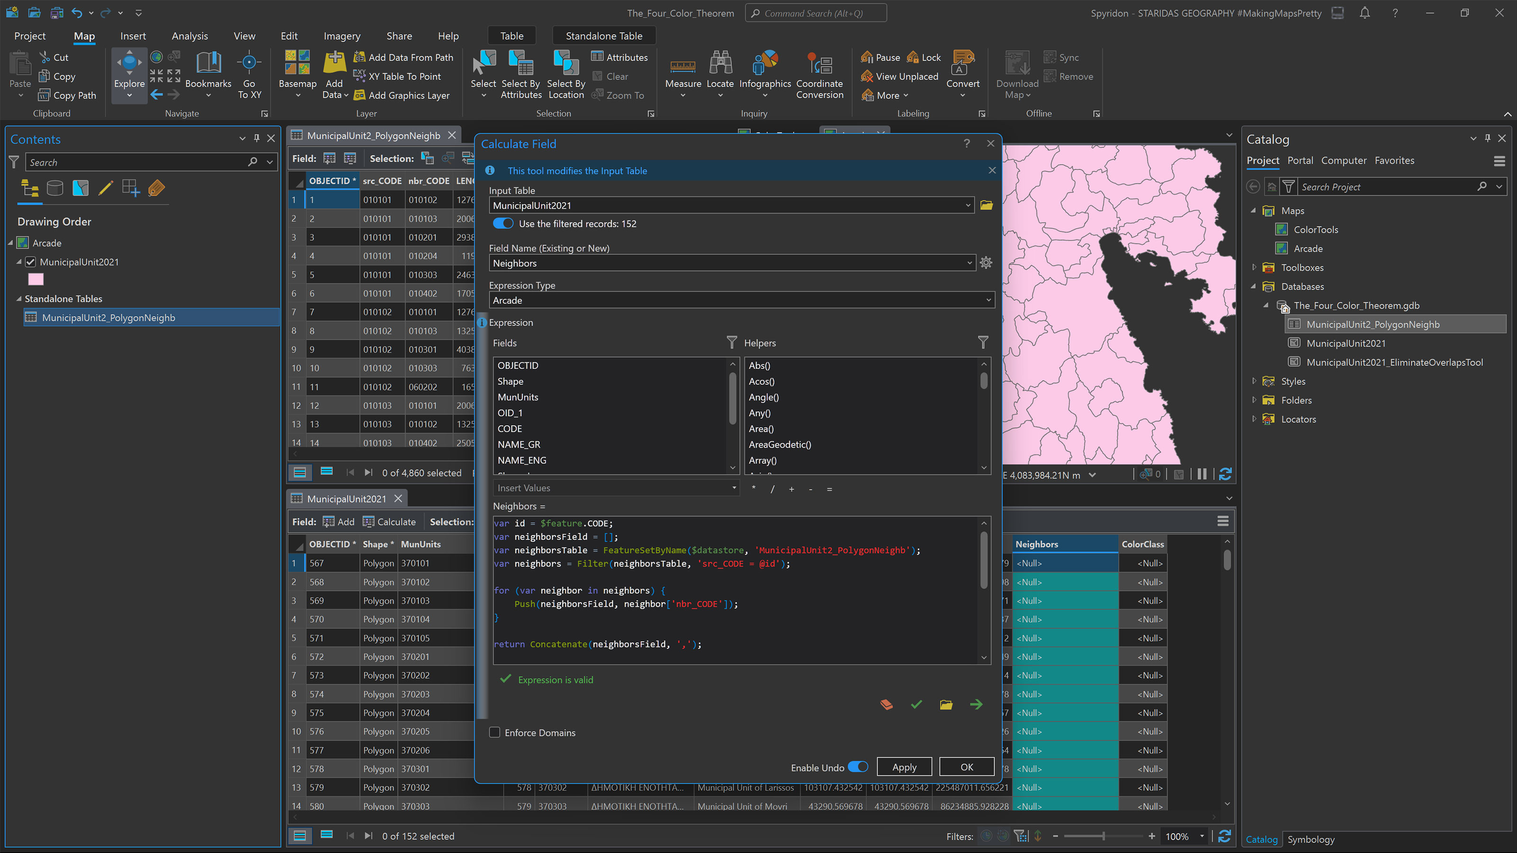Screen dimensions: 1517x853
Task: Click the pink layer symbol swatch
Action: click(36, 279)
